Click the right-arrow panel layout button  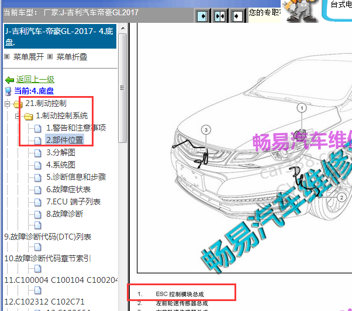[x=202, y=16]
